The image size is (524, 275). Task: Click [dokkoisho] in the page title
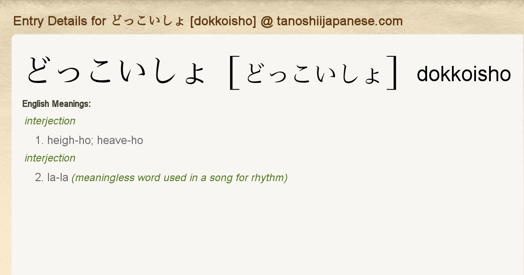[x=223, y=21]
